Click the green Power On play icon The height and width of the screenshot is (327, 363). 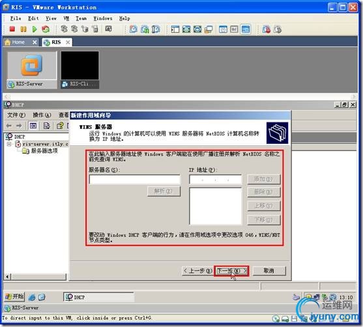pyautogui.click(x=35, y=29)
